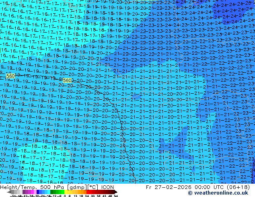Click the left 560 contour label

click(x=10, y=76)
